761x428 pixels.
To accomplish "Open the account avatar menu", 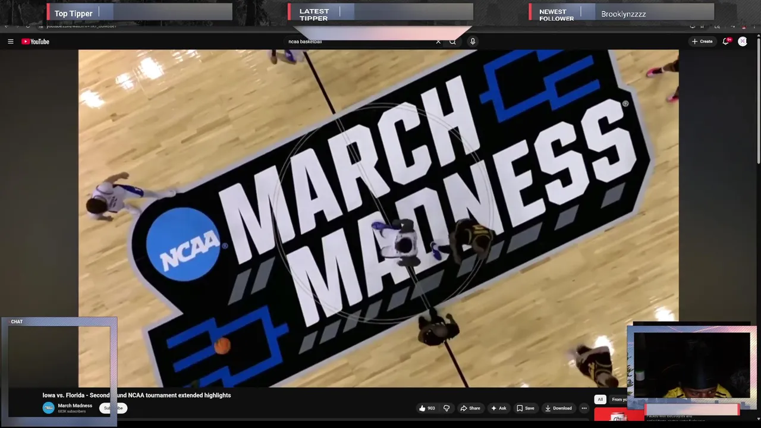I will coord(743,42).
